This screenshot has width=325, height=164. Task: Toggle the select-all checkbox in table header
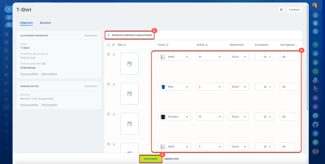click(109, 45)
